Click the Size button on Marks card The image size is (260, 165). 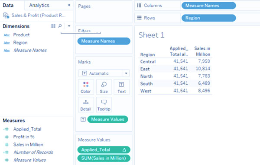click(104, 87)
